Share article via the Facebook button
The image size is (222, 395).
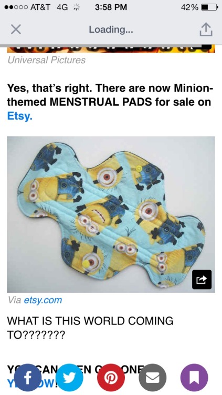tap(28, 378)
